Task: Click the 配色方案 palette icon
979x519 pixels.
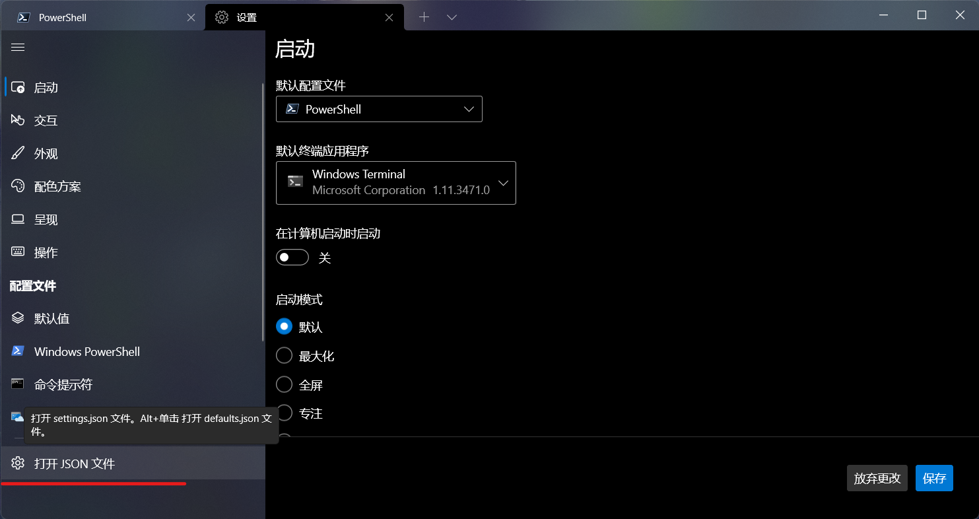Action: [x=18, y=186]
